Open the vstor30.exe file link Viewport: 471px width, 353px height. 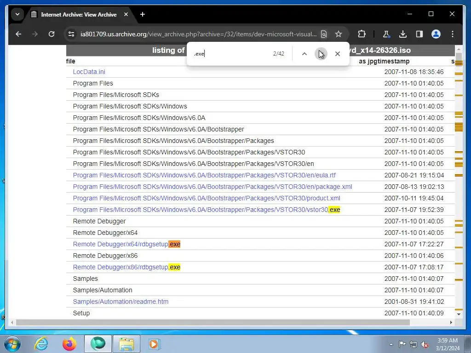207,210
